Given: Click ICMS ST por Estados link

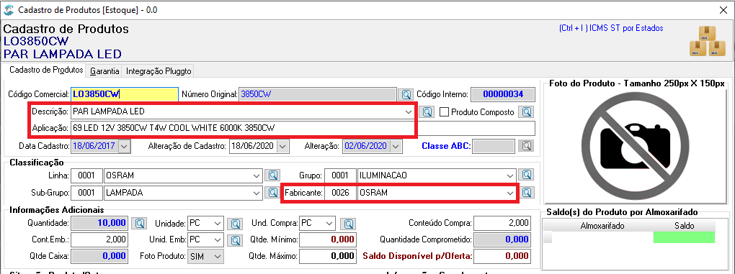Looking at the screenshot, I should tap(611, 28).
